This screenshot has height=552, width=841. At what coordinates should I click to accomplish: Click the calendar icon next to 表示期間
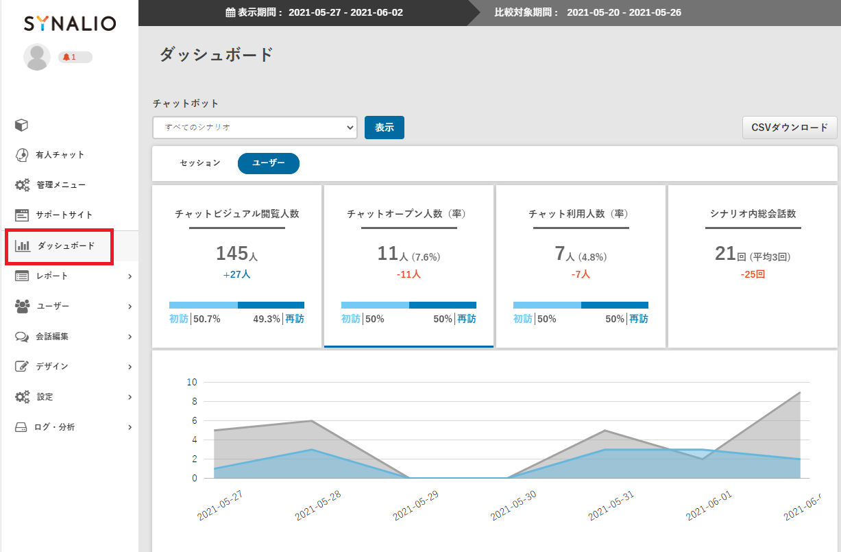click(x=230, y=12)
